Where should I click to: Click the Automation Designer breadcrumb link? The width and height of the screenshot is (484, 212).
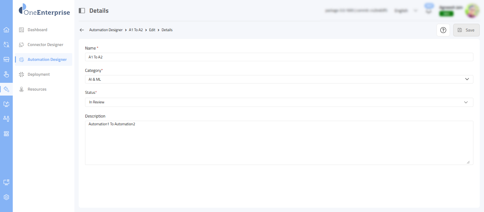106,30
